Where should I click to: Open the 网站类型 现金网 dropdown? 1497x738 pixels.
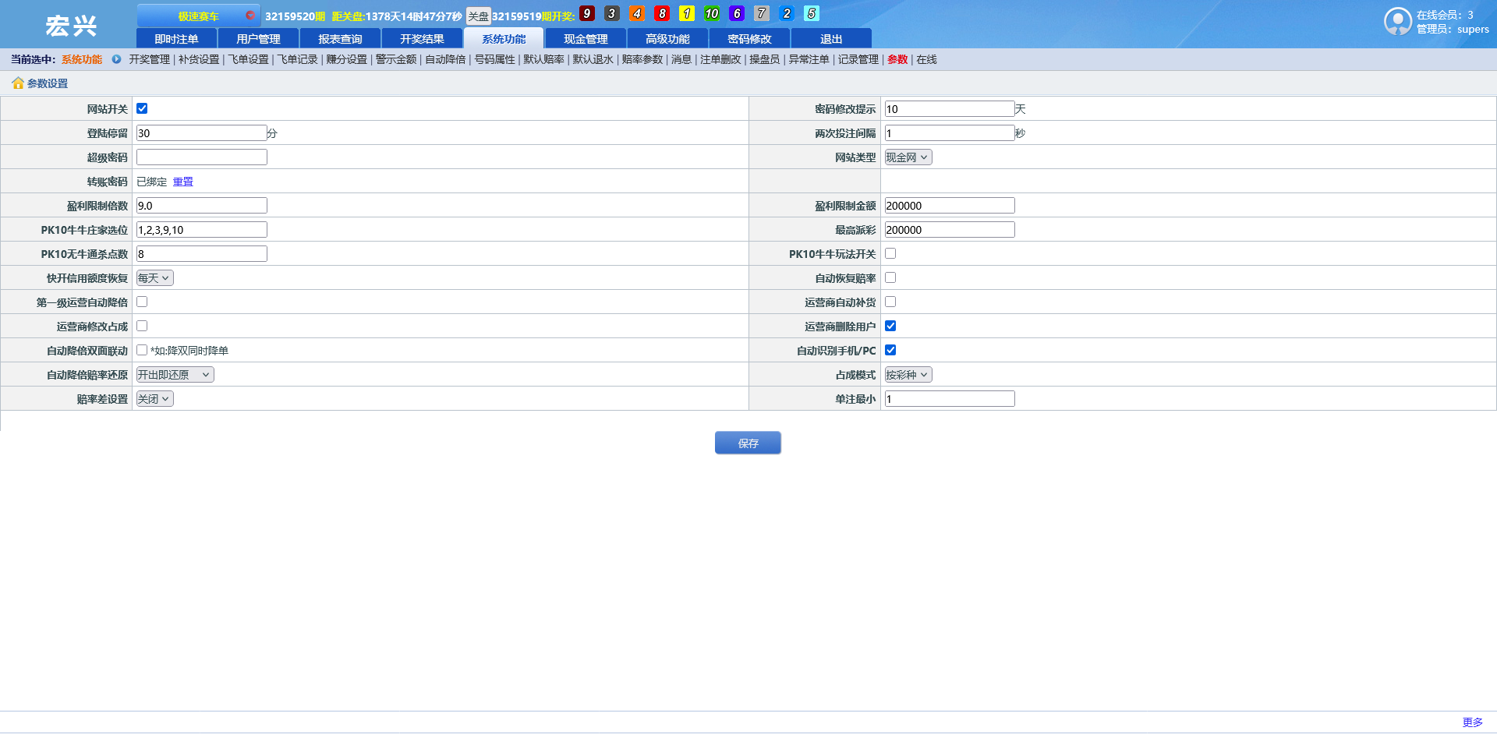pyautogui.click(x=908, y=157)
